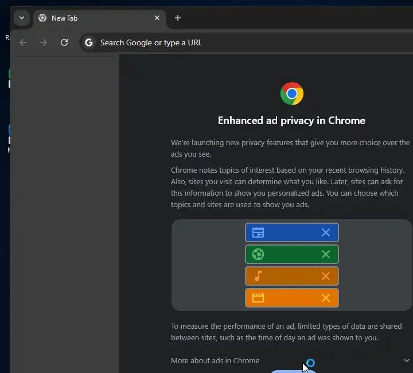Reload the page
This screenshot has height=373, width=413.
[64, 42]
